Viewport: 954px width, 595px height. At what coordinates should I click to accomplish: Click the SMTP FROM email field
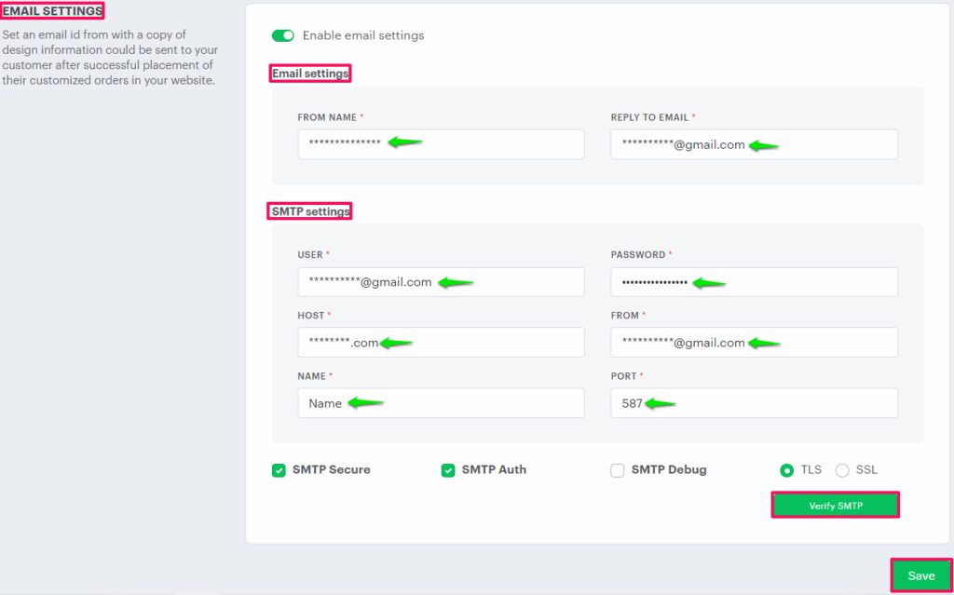pos(754,343)
